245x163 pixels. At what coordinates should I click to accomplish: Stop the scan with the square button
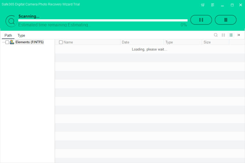coord(226,20)
